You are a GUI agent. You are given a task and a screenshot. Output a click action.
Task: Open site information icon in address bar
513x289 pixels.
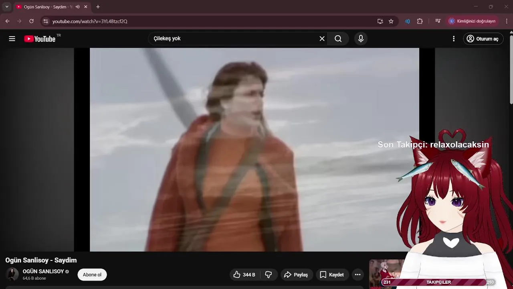coord(46,21)
